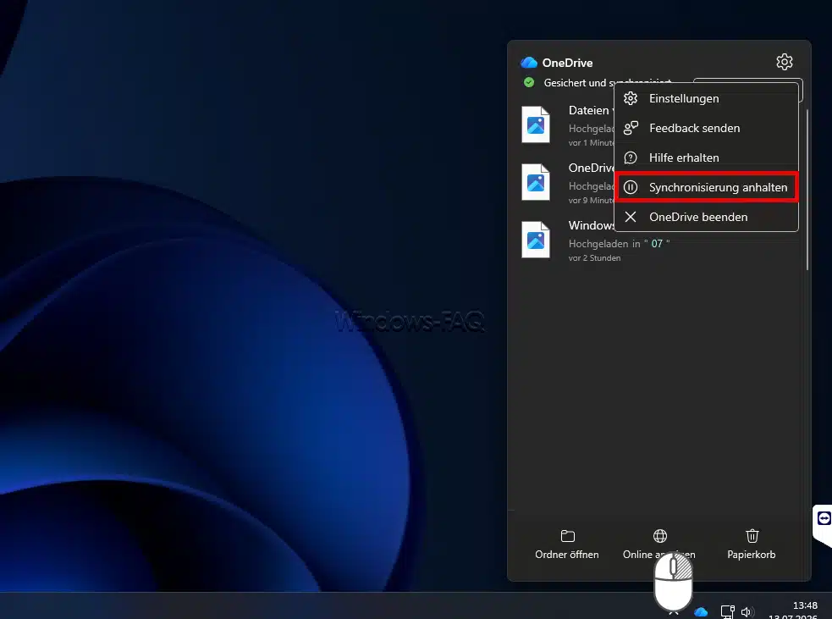Click the question mark help icon
Viewport: 832px width, 619px height.
(x=631, y=158)
